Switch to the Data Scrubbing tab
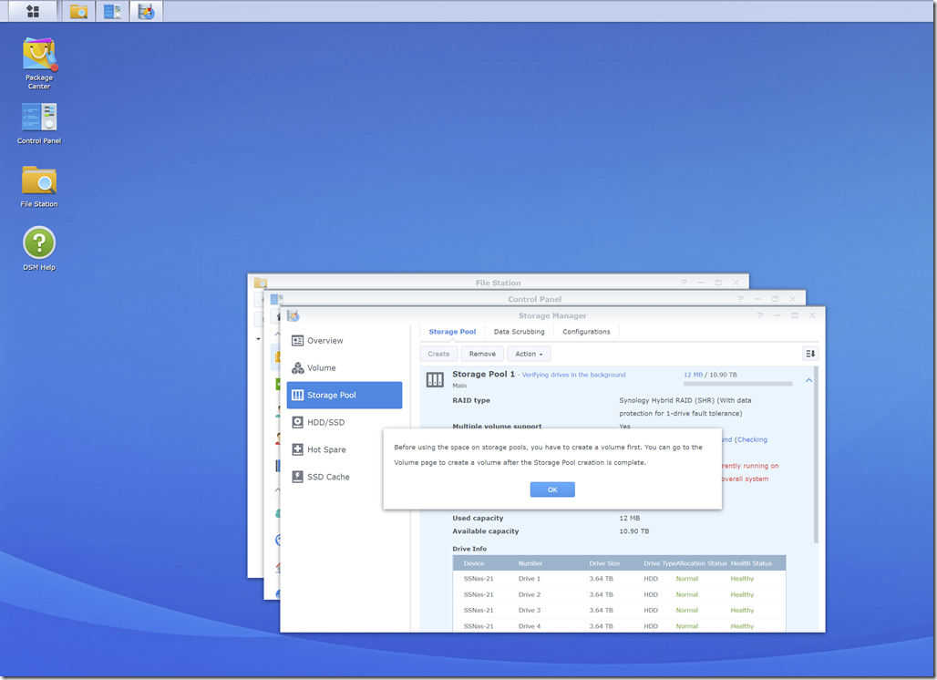 519,332
